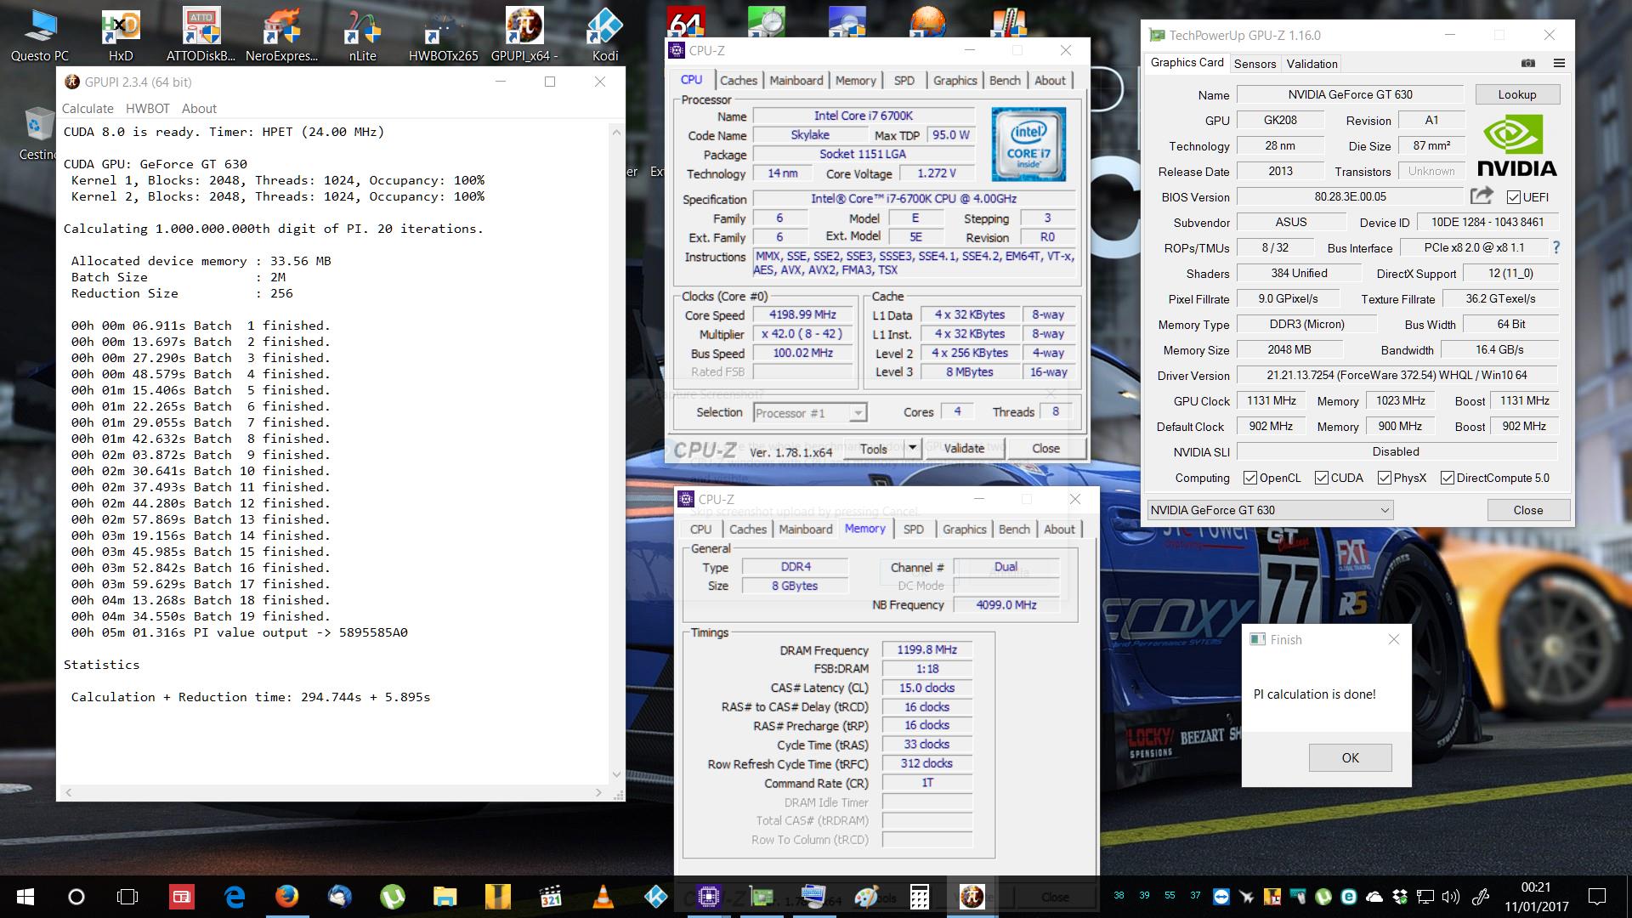Screen dimensions: 1632x918
Task: Open the ATTO Disk Benchmark desktop shortcut
Action: 201,36
